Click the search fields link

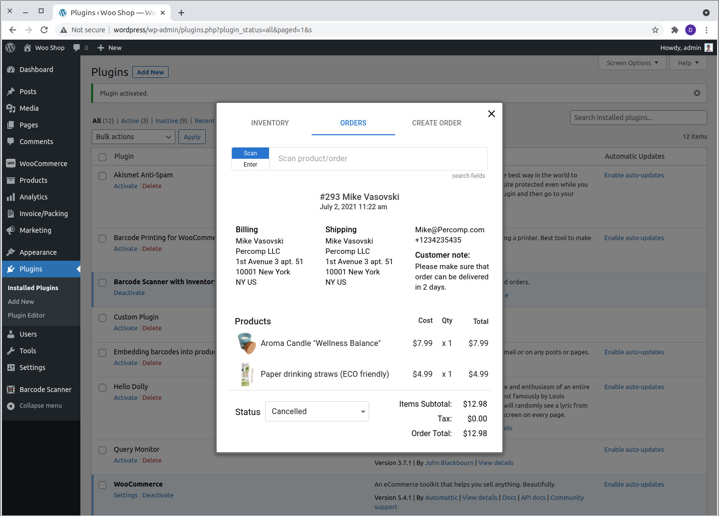(469, 176)
